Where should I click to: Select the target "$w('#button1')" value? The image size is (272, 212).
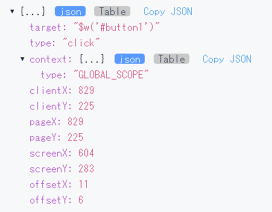pyautogui.click(x=116, y=27)
